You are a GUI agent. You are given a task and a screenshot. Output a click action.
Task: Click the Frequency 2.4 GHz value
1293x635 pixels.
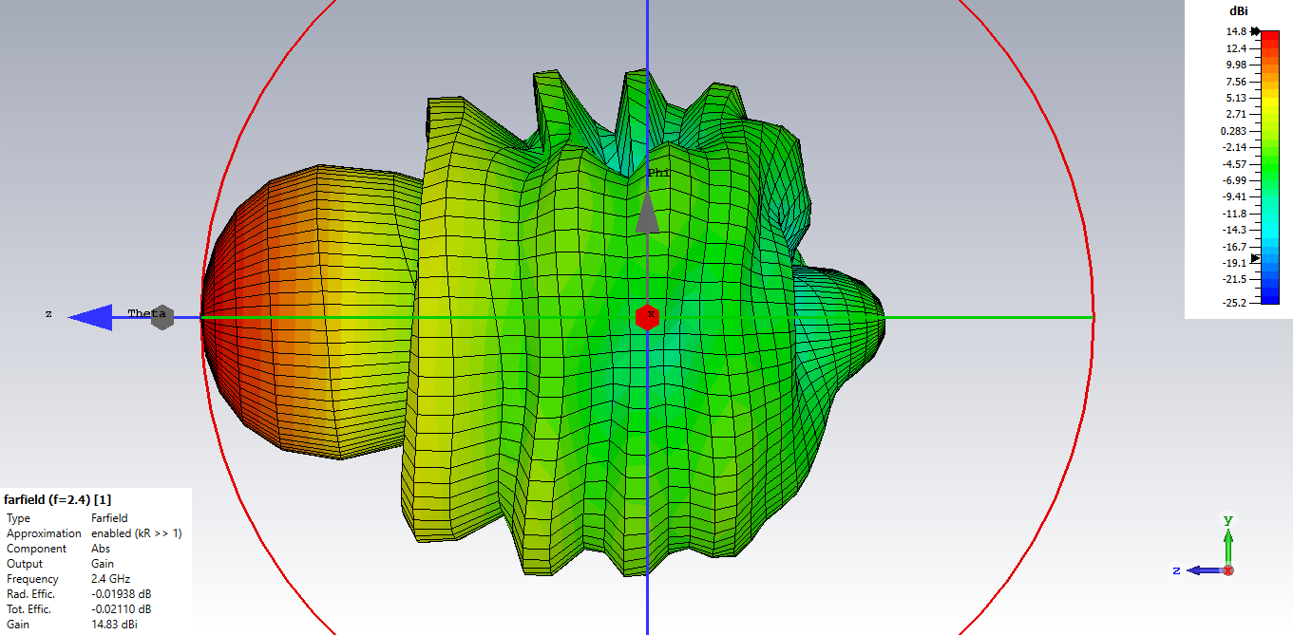point(110,579)
